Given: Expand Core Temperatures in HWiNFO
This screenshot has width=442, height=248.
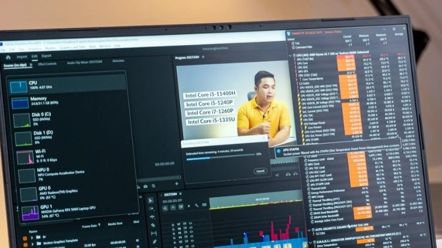Looking at the screenshot, I should pos(296,80).
